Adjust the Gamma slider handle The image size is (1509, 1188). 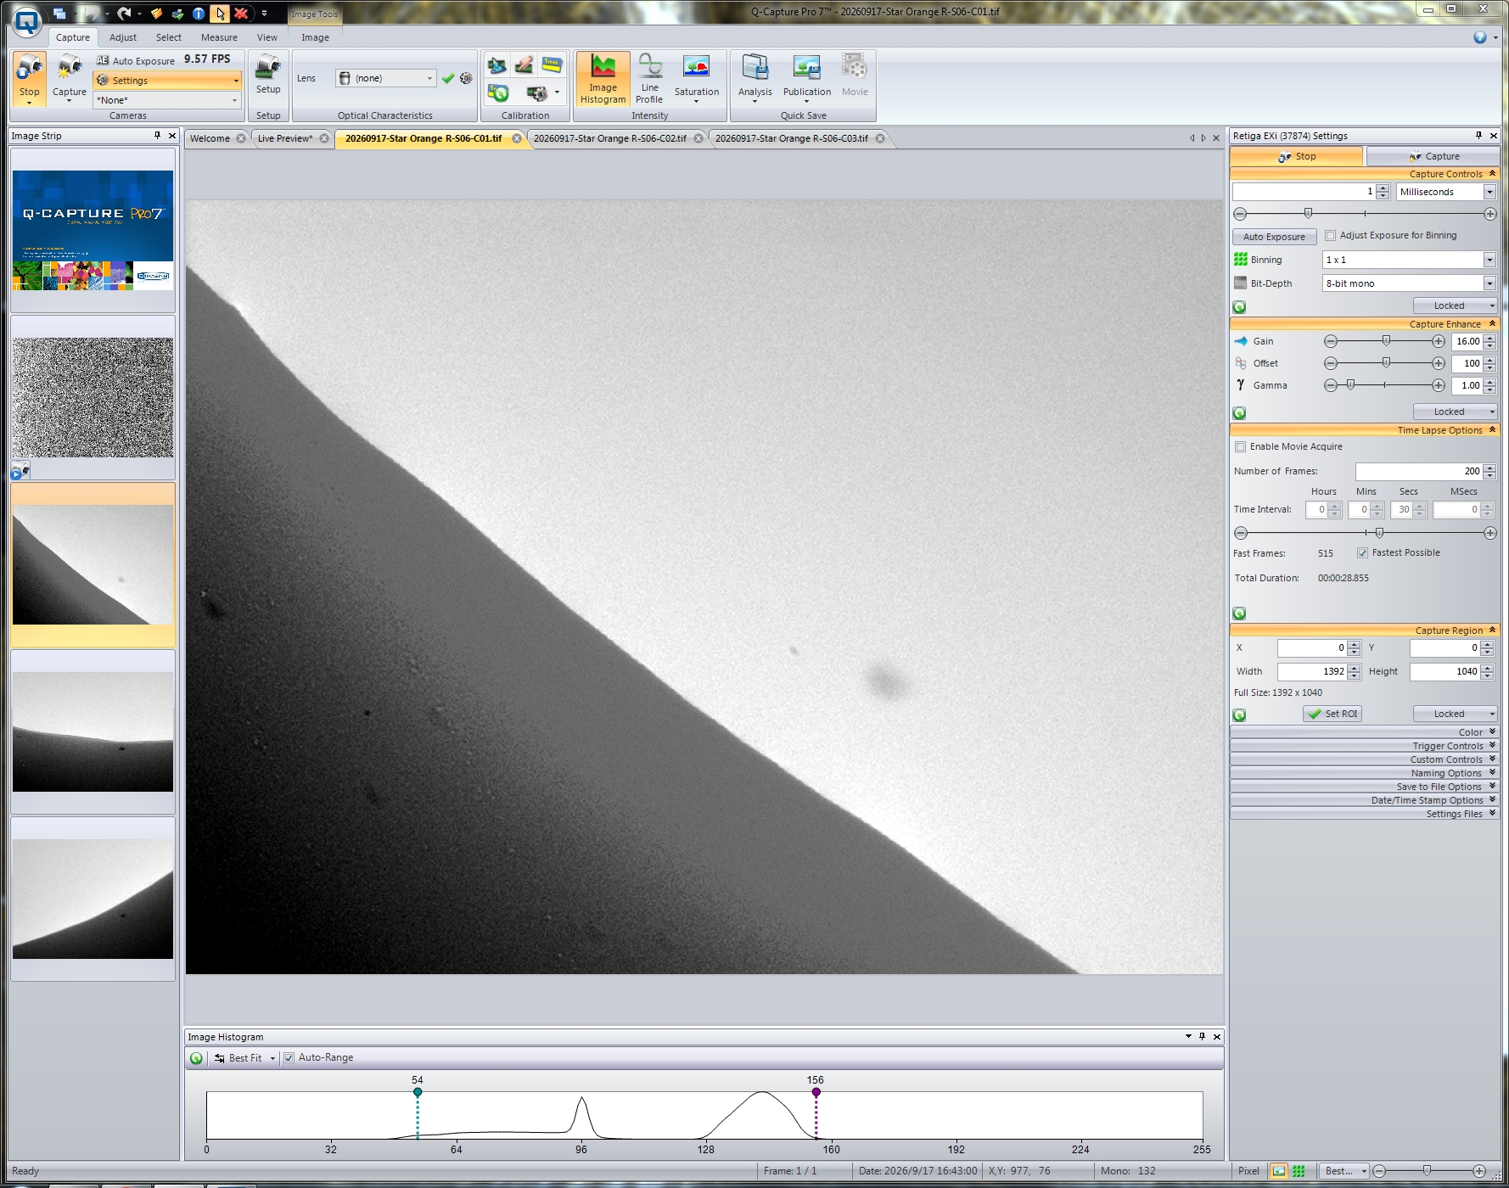tap(1350, 385)
